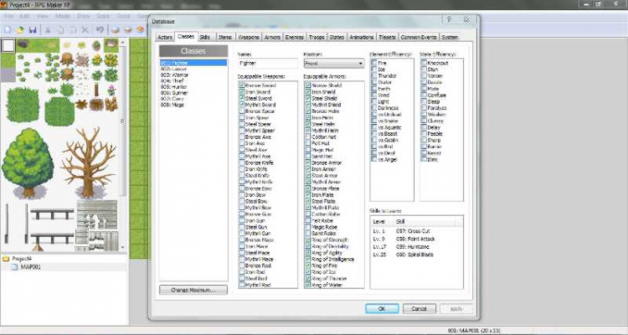
Task: Switch to the Skills tab
Action: 205,37
